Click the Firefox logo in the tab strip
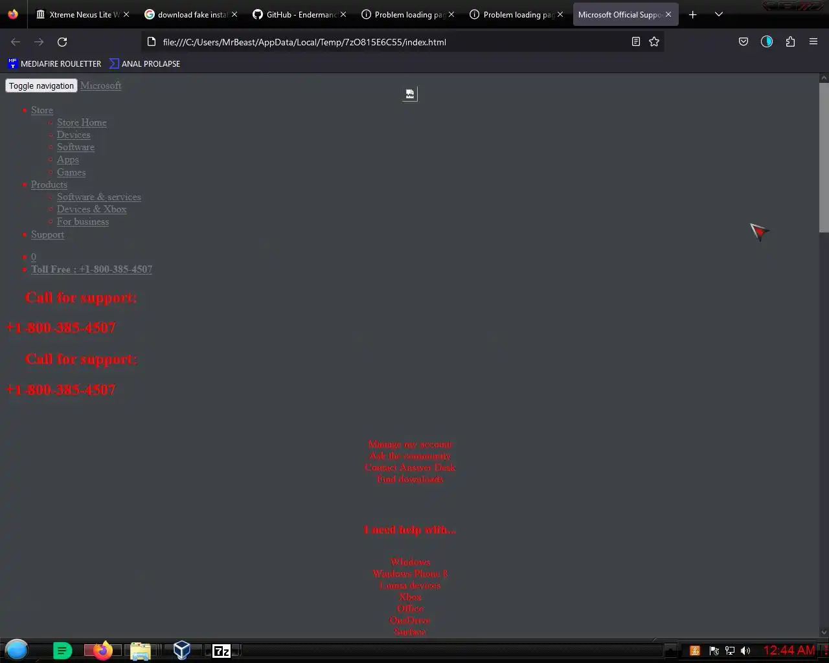 pos(13,14)
